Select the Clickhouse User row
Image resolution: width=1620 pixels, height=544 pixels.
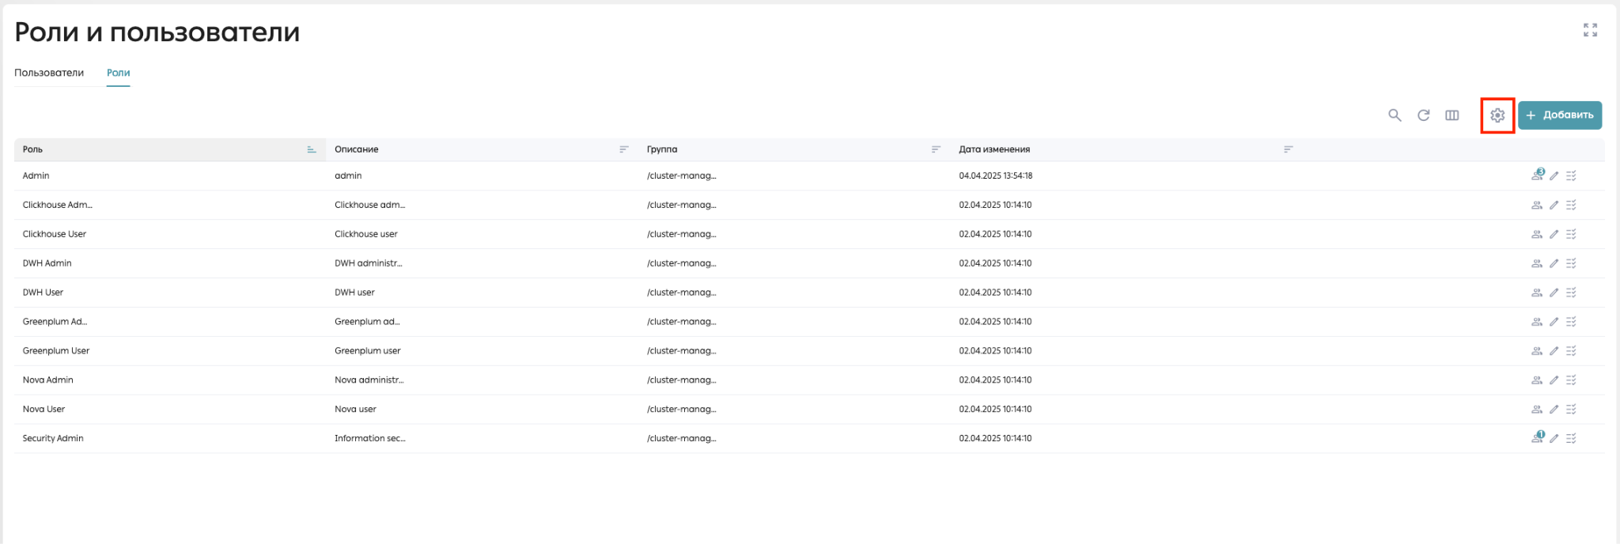pyautogui.click(x=809, y=234)
